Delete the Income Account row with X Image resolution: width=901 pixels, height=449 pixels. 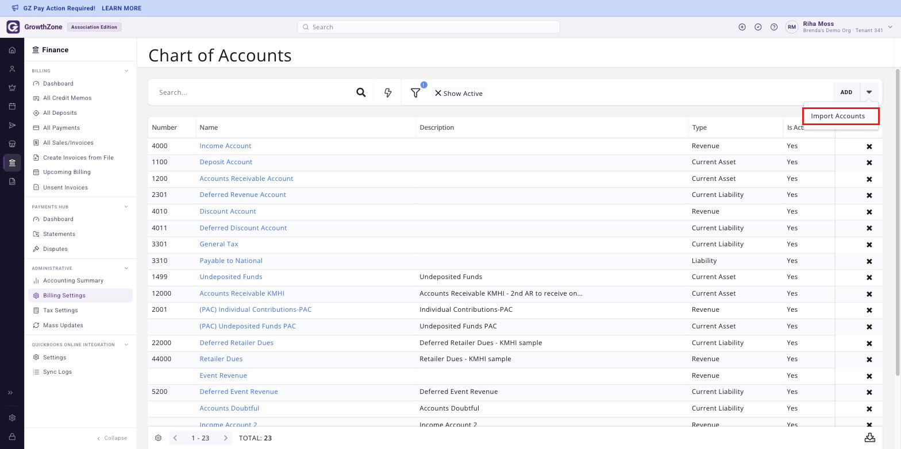point(869,146)
